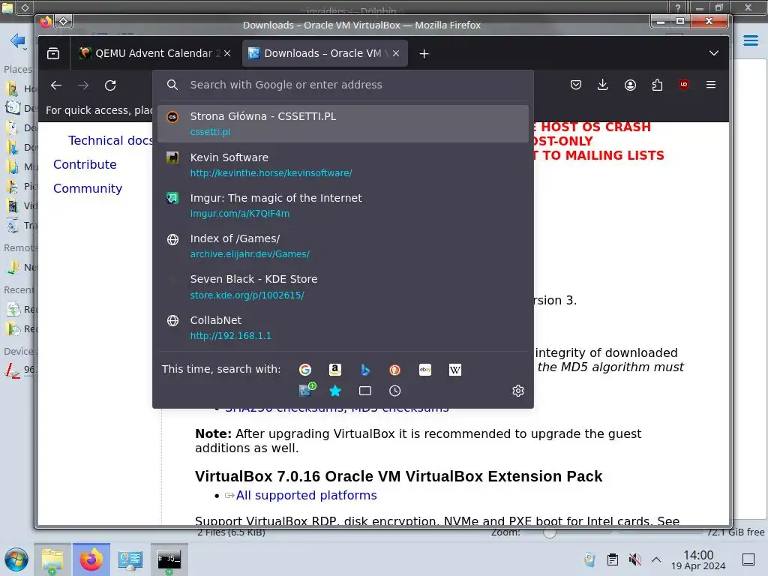Open Firefox downloads panel
The image size is (768, 576).
[x=603, y=85]
